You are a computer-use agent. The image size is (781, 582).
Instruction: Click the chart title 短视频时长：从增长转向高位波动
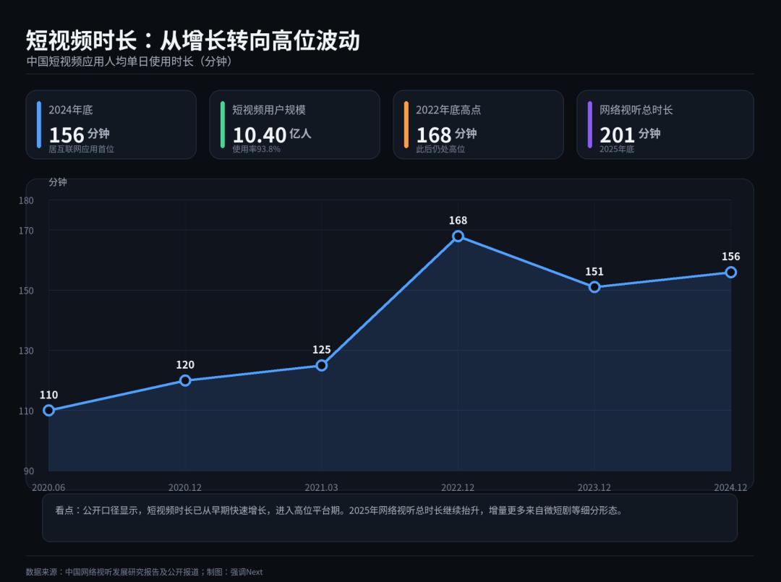[193, 40]
